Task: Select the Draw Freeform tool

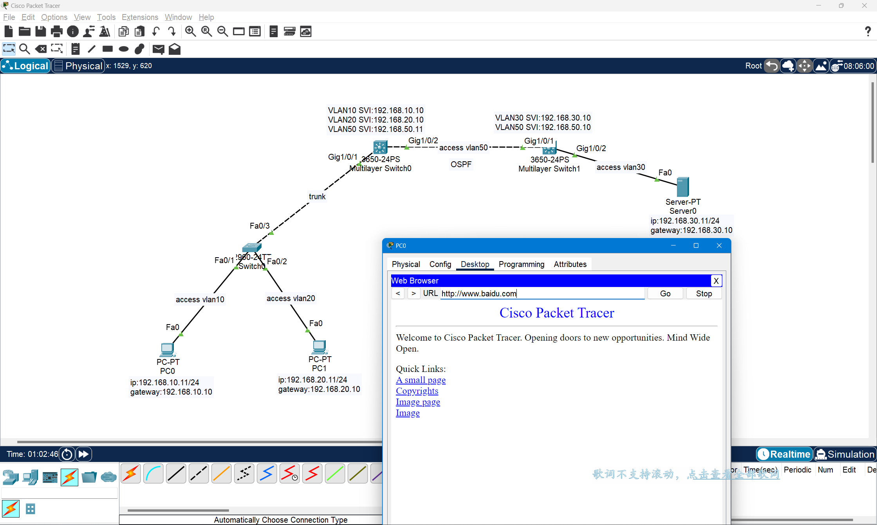Action: click(x=140, y=49)
